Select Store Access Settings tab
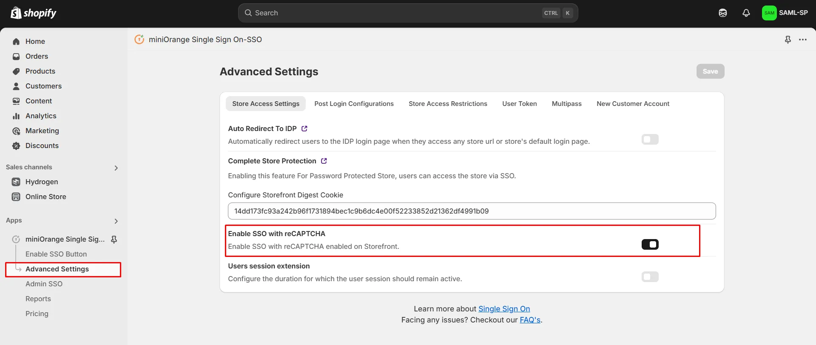Screen dimensions: 816x345 point(266,104)
